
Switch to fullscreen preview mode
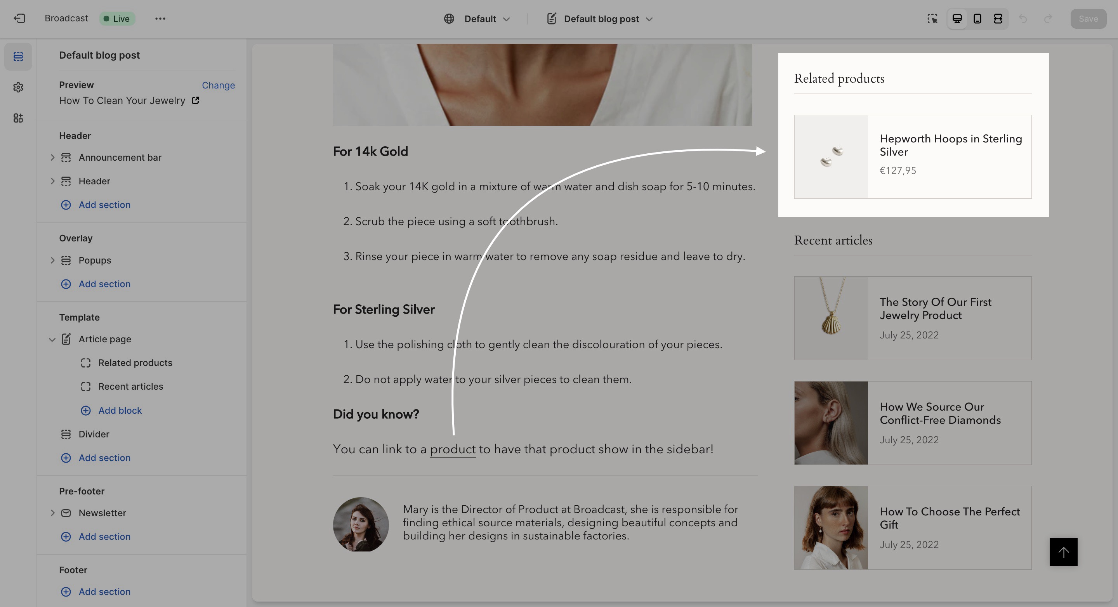[998, 19]
